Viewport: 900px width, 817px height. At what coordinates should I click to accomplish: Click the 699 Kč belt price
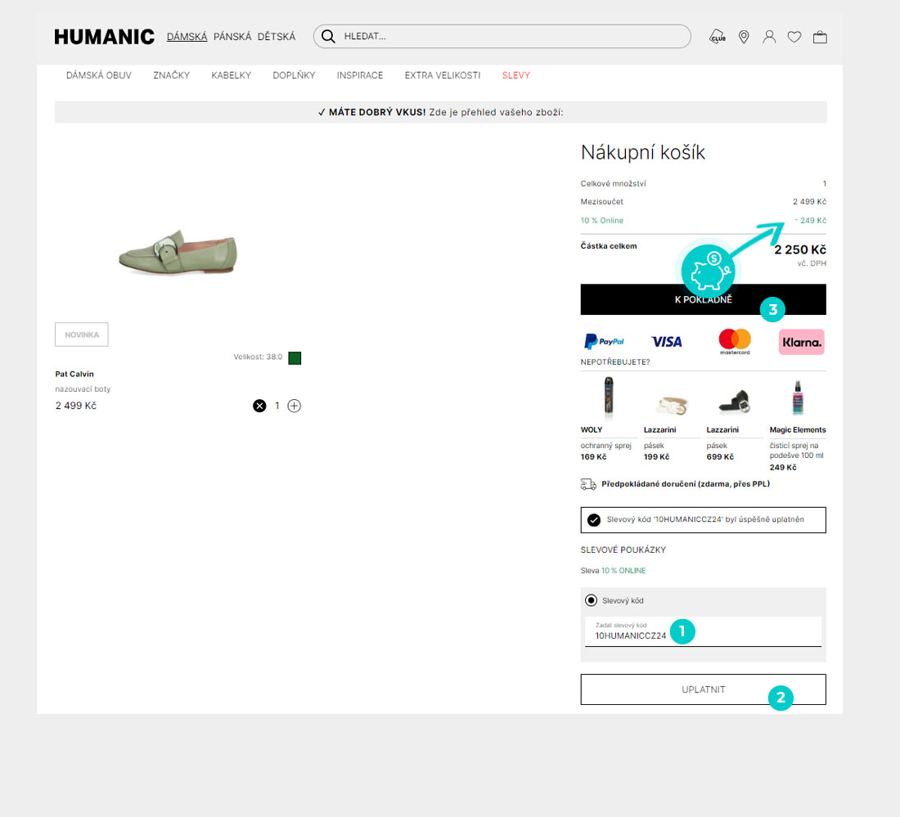720,456
